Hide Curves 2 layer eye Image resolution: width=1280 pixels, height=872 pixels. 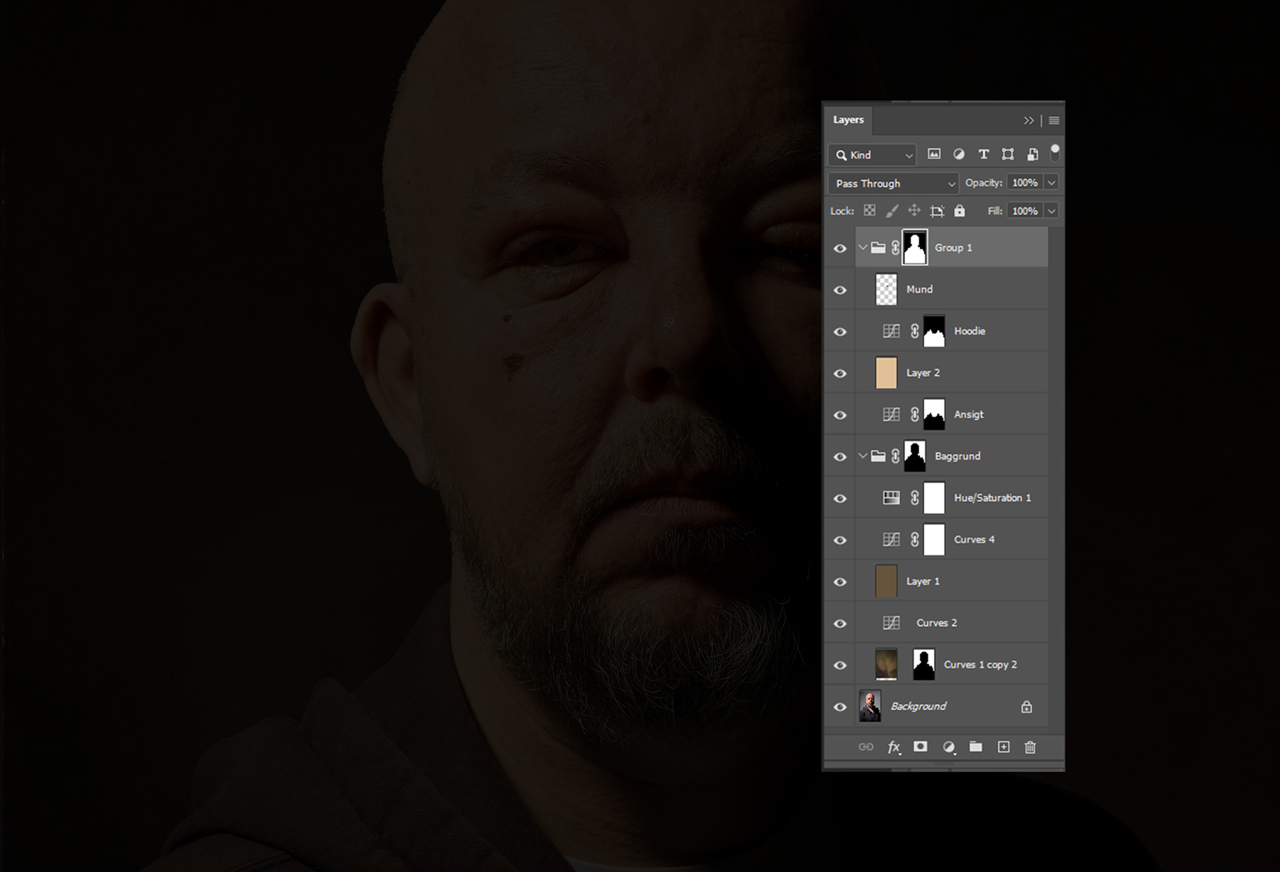[x=840, y=623]
